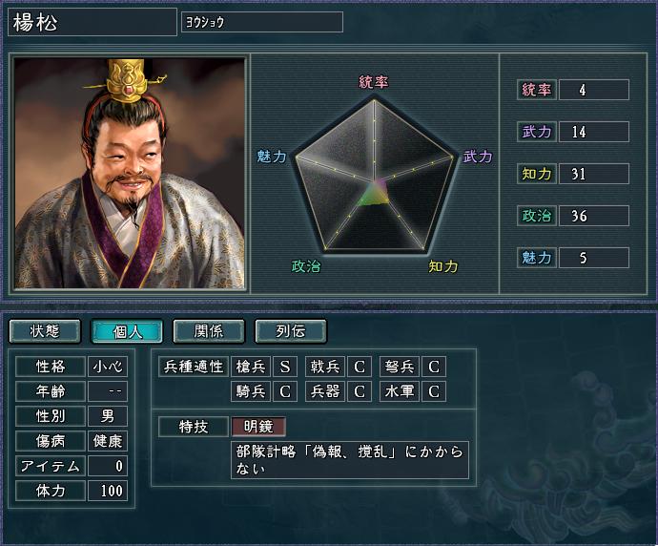
Task: Switch to the 状態 tab
Action: (45, 331)
